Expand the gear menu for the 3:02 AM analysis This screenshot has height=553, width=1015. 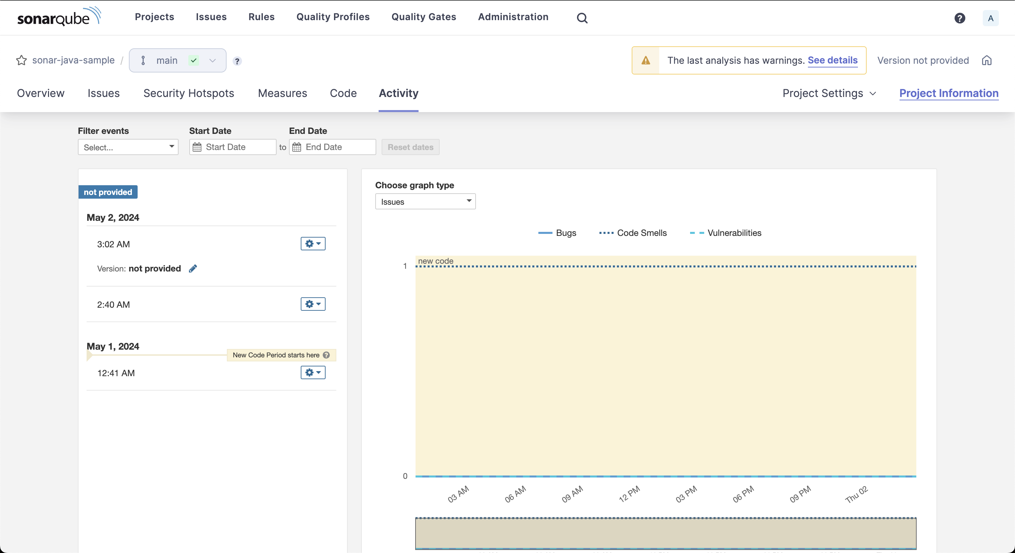312,243
